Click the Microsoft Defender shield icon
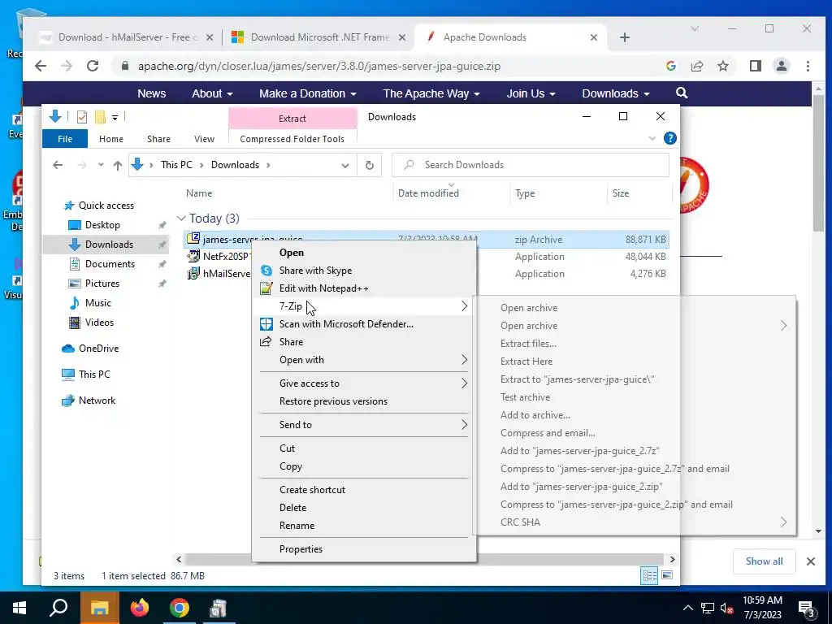 266,324
